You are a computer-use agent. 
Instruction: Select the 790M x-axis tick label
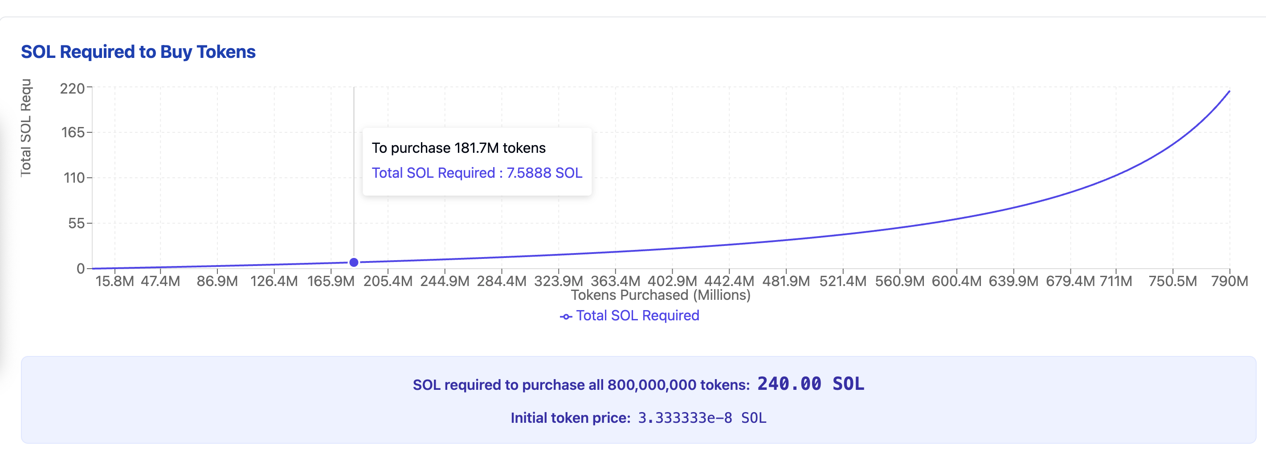[x=1229, y=281]
